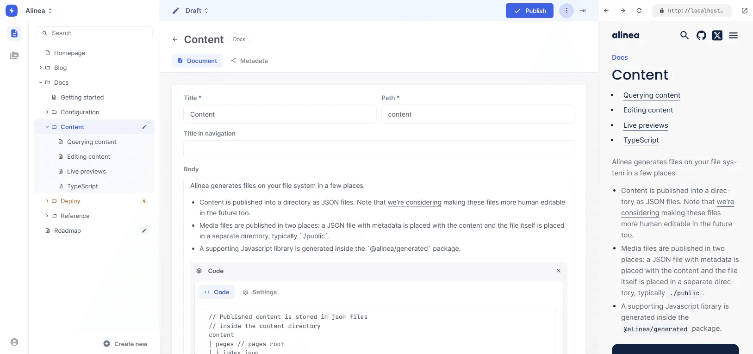Click the X (Twitter) icon in preview
The width and height of the screenshot is (753, 354).
[717, 35]
